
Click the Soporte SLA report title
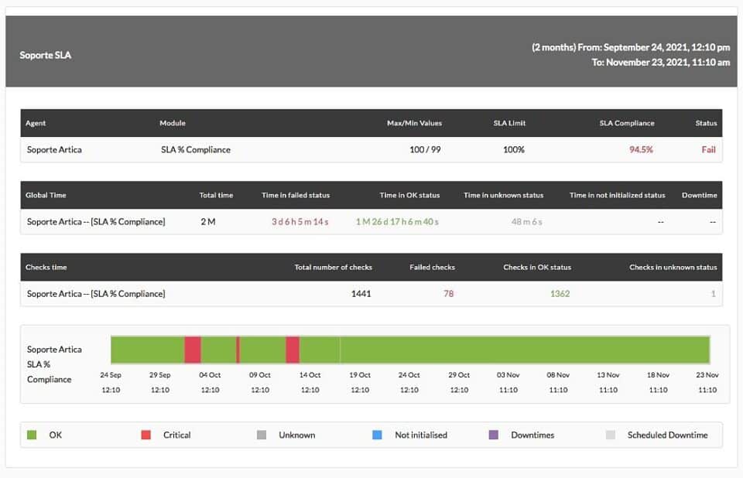46,55
